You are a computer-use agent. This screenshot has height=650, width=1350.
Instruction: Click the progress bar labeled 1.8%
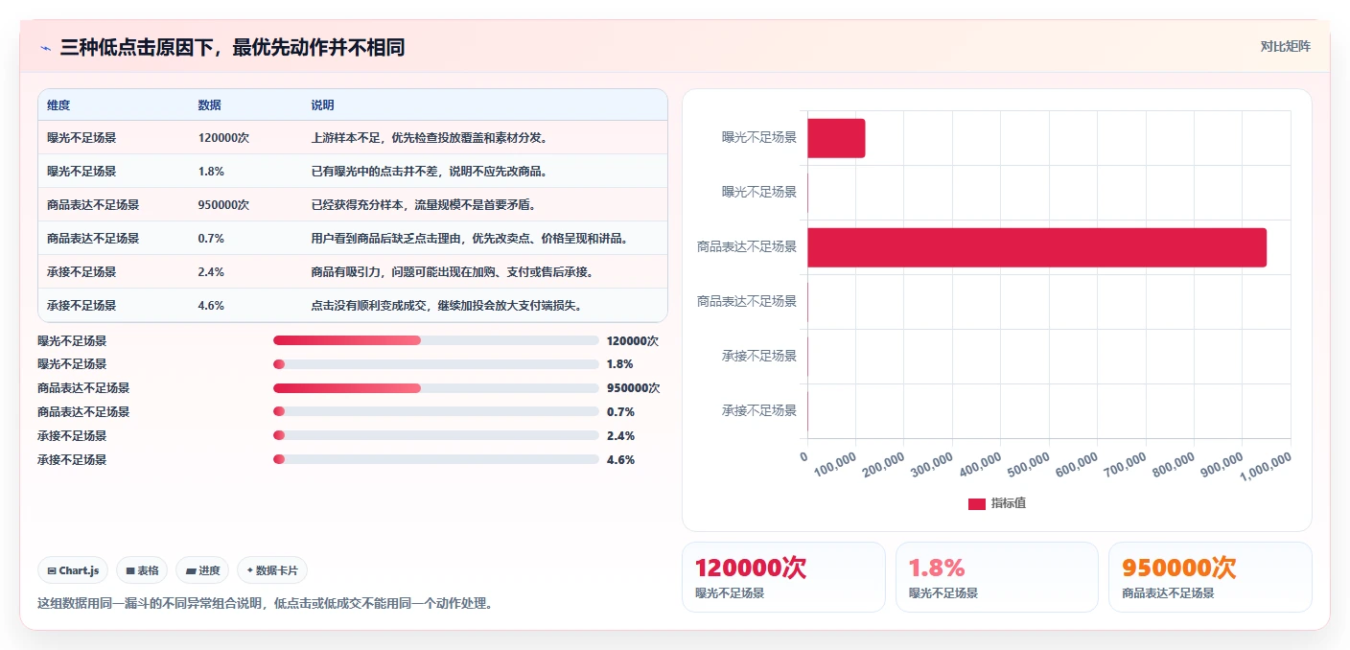click(x=436, y=364)
